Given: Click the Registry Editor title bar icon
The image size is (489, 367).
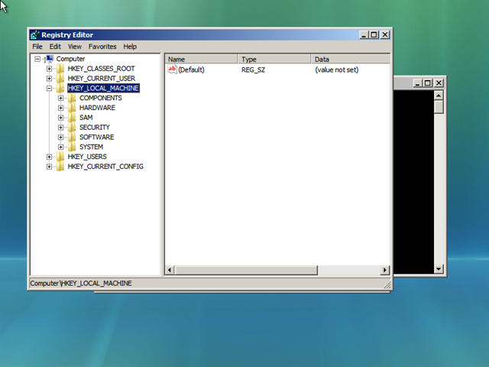Looking at the screenshot, I should 35,34.
